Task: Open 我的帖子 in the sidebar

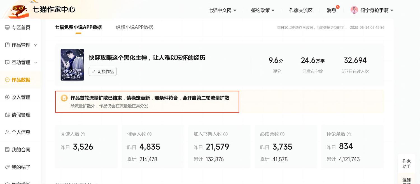Action: coord(20,167)
